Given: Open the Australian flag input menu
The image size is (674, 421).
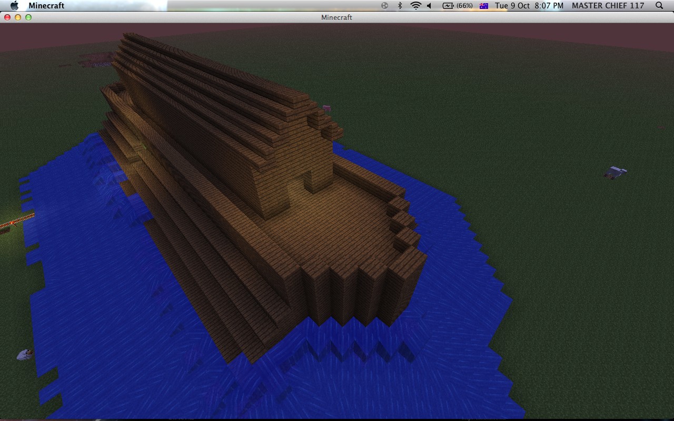Looking at the screenshot, I should point(483,6).
